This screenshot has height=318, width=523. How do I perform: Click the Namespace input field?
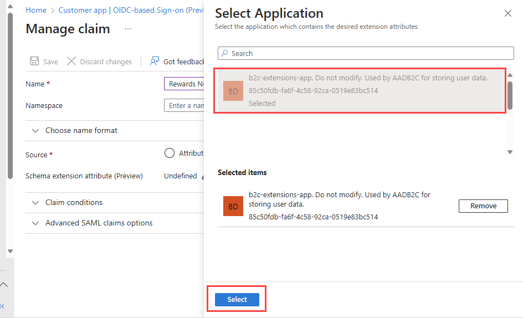click(184, 105)
